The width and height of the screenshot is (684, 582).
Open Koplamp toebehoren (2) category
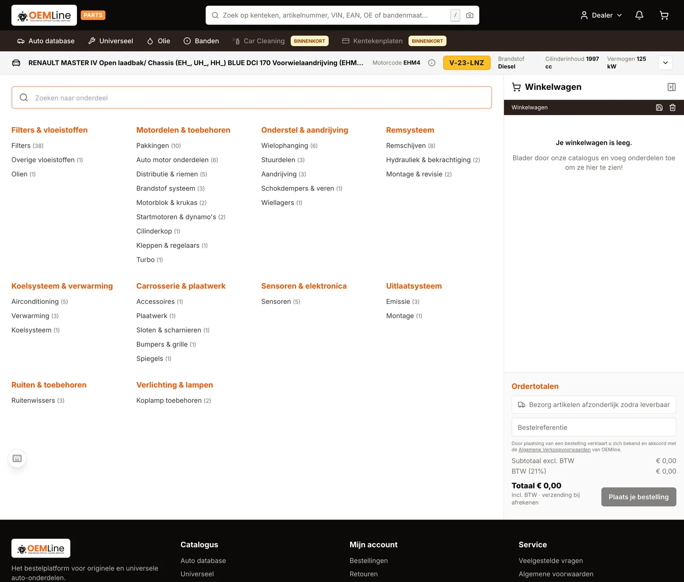tap(174, 401)
